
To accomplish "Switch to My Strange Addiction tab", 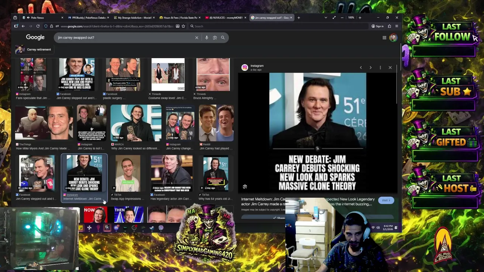I will click(134, 18).
